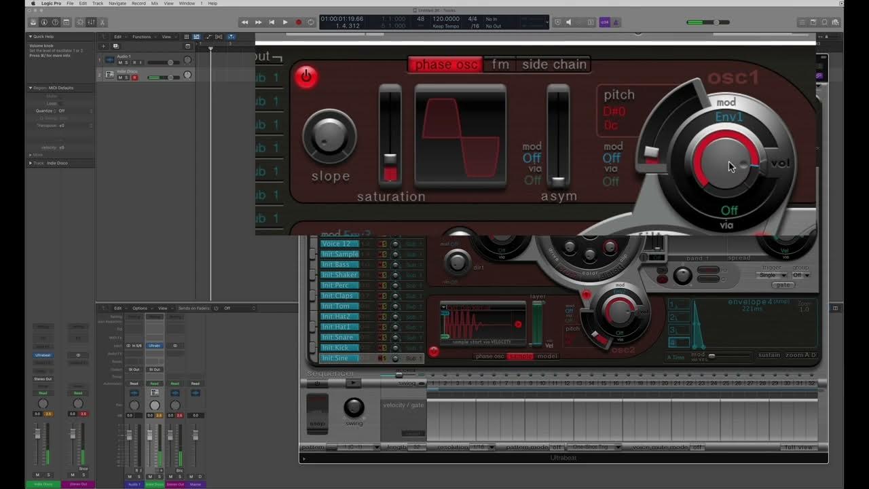Click the sequencer play button
Screen dimensions: 869x489
coord(353,383)
